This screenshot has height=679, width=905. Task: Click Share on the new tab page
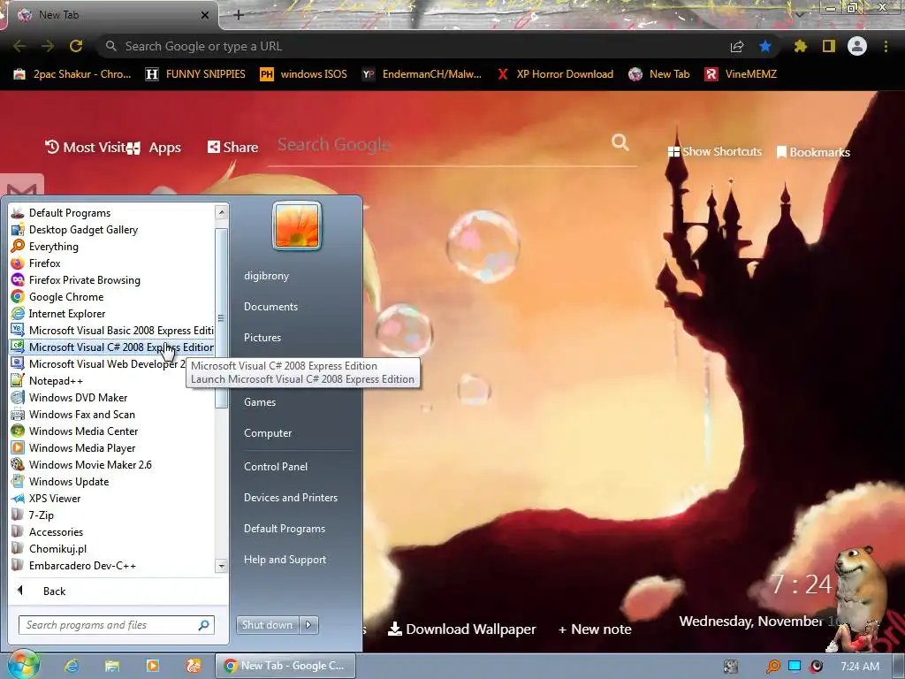click(232, 148)
